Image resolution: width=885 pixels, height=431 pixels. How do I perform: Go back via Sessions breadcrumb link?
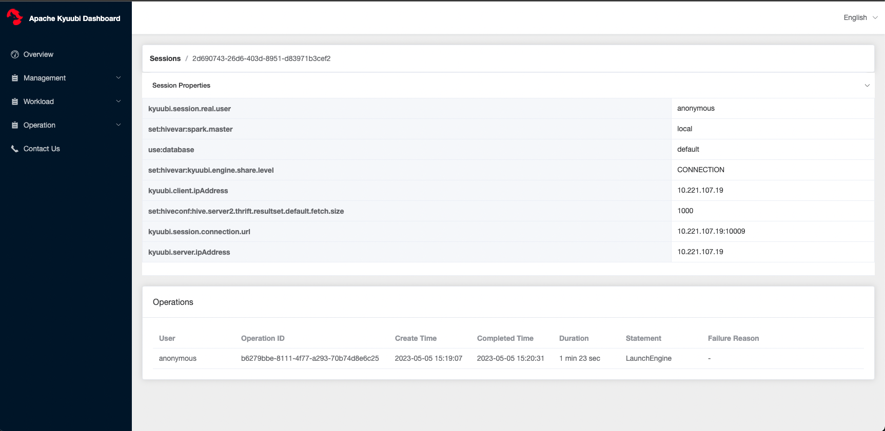pos(165,58)
